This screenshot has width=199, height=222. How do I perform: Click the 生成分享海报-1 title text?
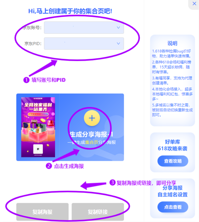coord(92,134)
